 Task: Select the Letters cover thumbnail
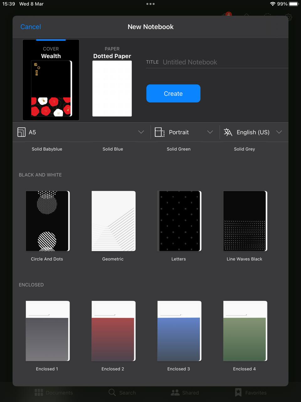179,221
